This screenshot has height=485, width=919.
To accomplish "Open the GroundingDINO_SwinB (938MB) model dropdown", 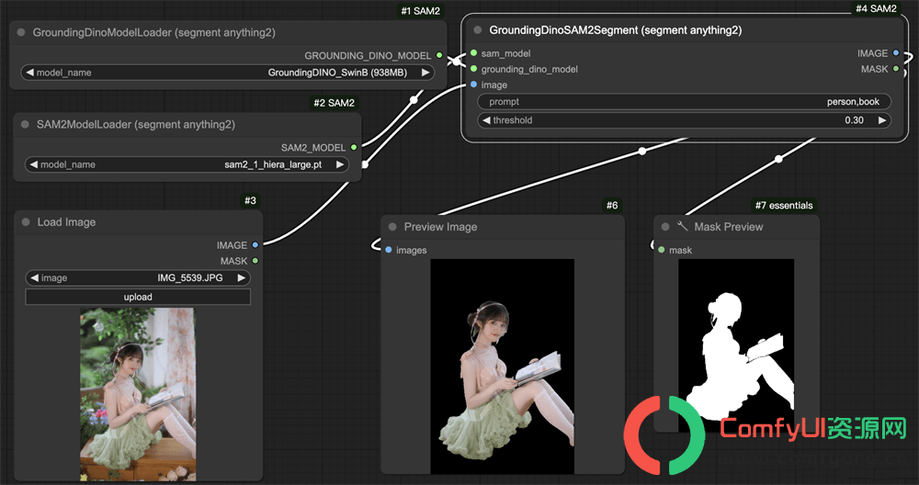I will tap(228, 73).
